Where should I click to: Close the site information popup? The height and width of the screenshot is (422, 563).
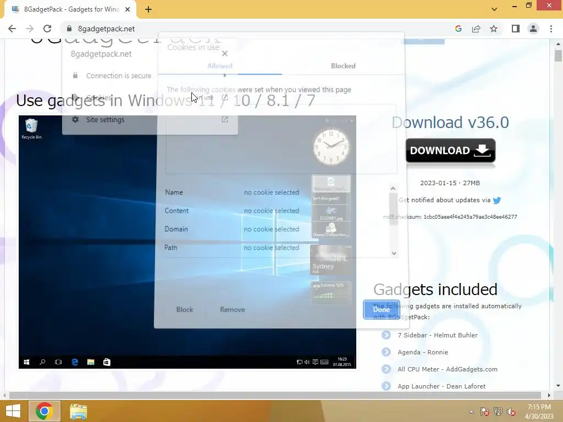pyautogui.click(x=225, y=53)
